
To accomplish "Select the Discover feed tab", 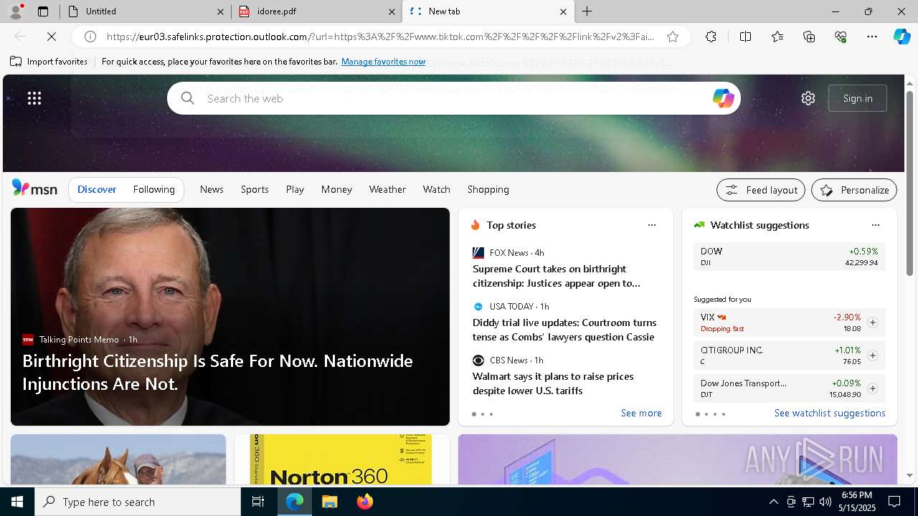I will pyautogui.click(x=97, y=189).
